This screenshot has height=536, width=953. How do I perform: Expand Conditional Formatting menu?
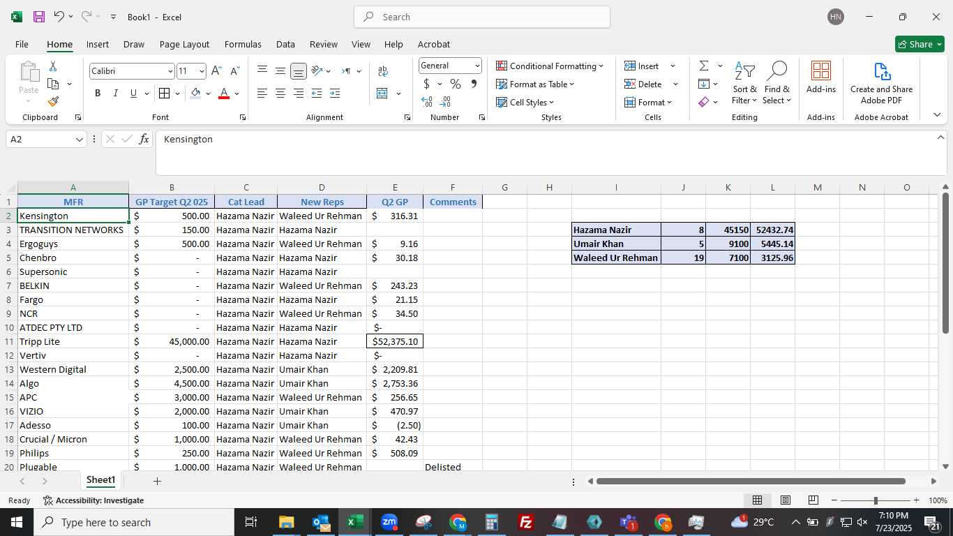coord(550,66)
